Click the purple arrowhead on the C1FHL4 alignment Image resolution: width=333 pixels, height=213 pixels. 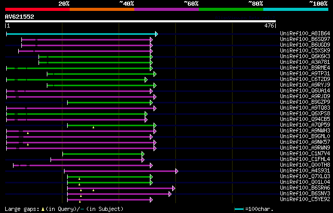pos(143,160)
